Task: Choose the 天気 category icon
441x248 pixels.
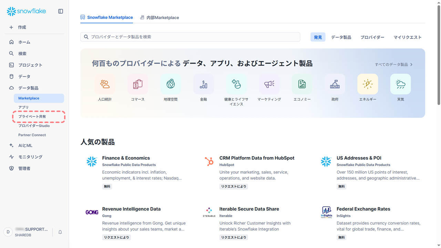Action: tap(401, 84)
